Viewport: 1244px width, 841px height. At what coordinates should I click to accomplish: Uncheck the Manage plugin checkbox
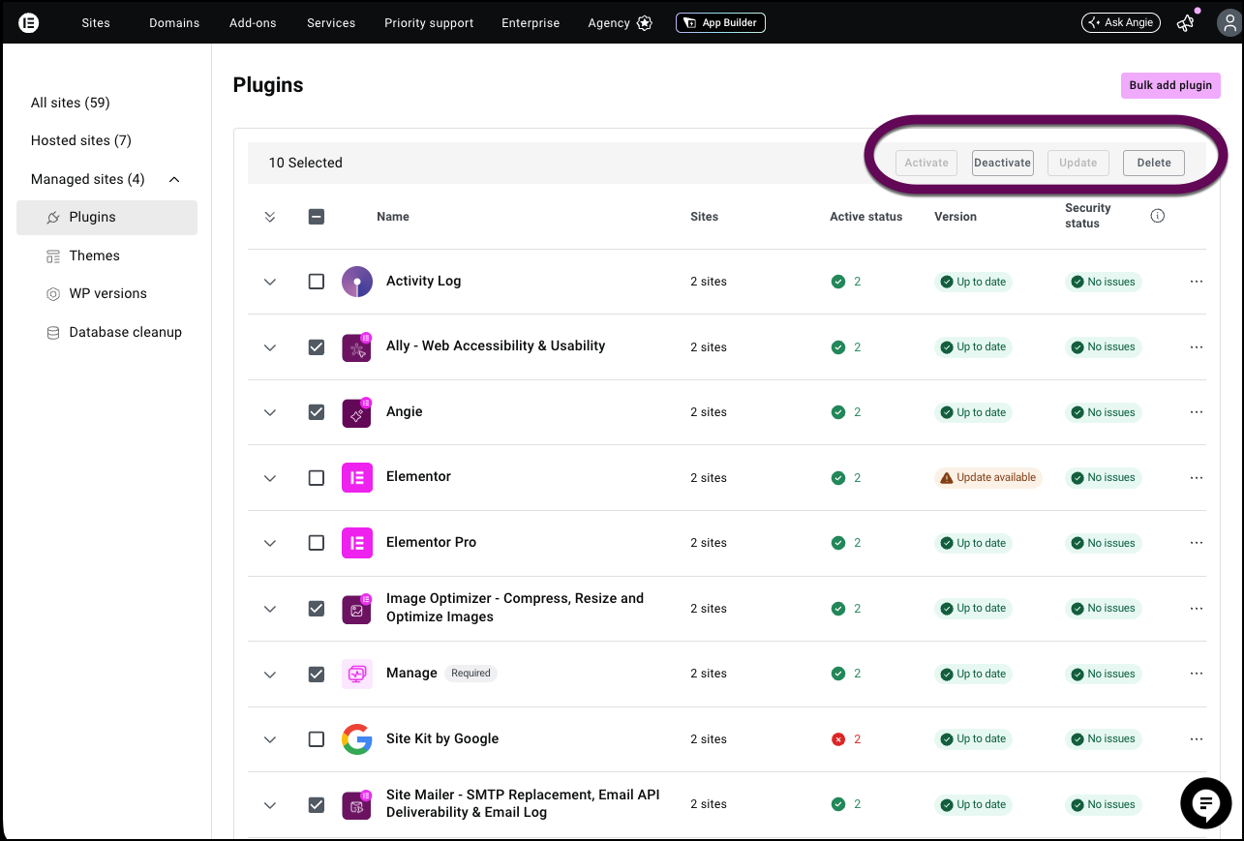317,674
